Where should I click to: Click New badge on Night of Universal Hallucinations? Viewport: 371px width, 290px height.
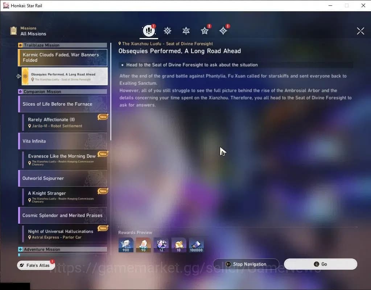pos(103,228)
